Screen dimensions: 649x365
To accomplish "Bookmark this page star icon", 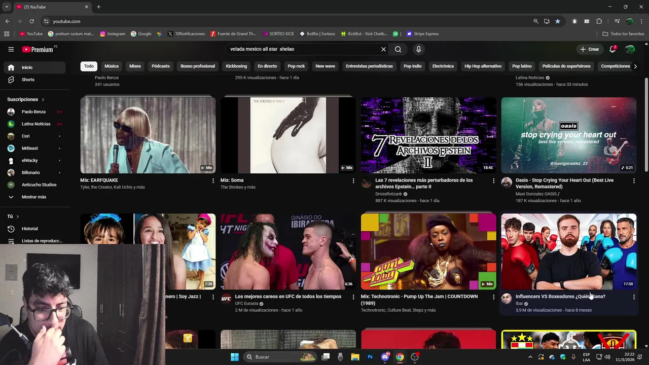I will (558, 21).
